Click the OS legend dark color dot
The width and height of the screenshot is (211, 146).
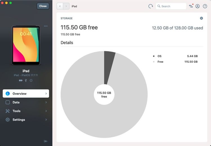[x=154, y=56]
